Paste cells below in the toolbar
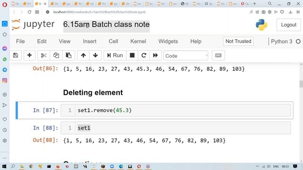The width and height of the screenshot is (303, 170). point(68,55)
